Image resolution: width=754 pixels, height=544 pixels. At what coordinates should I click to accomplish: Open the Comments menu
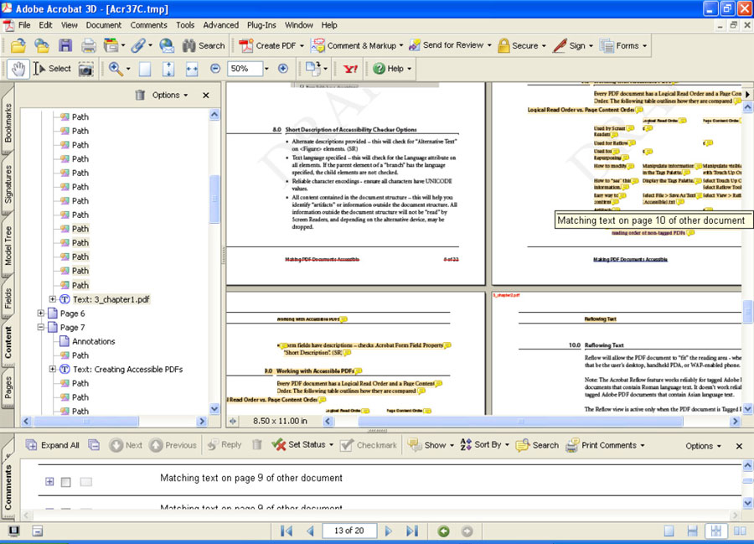click(x=148, y=25)
